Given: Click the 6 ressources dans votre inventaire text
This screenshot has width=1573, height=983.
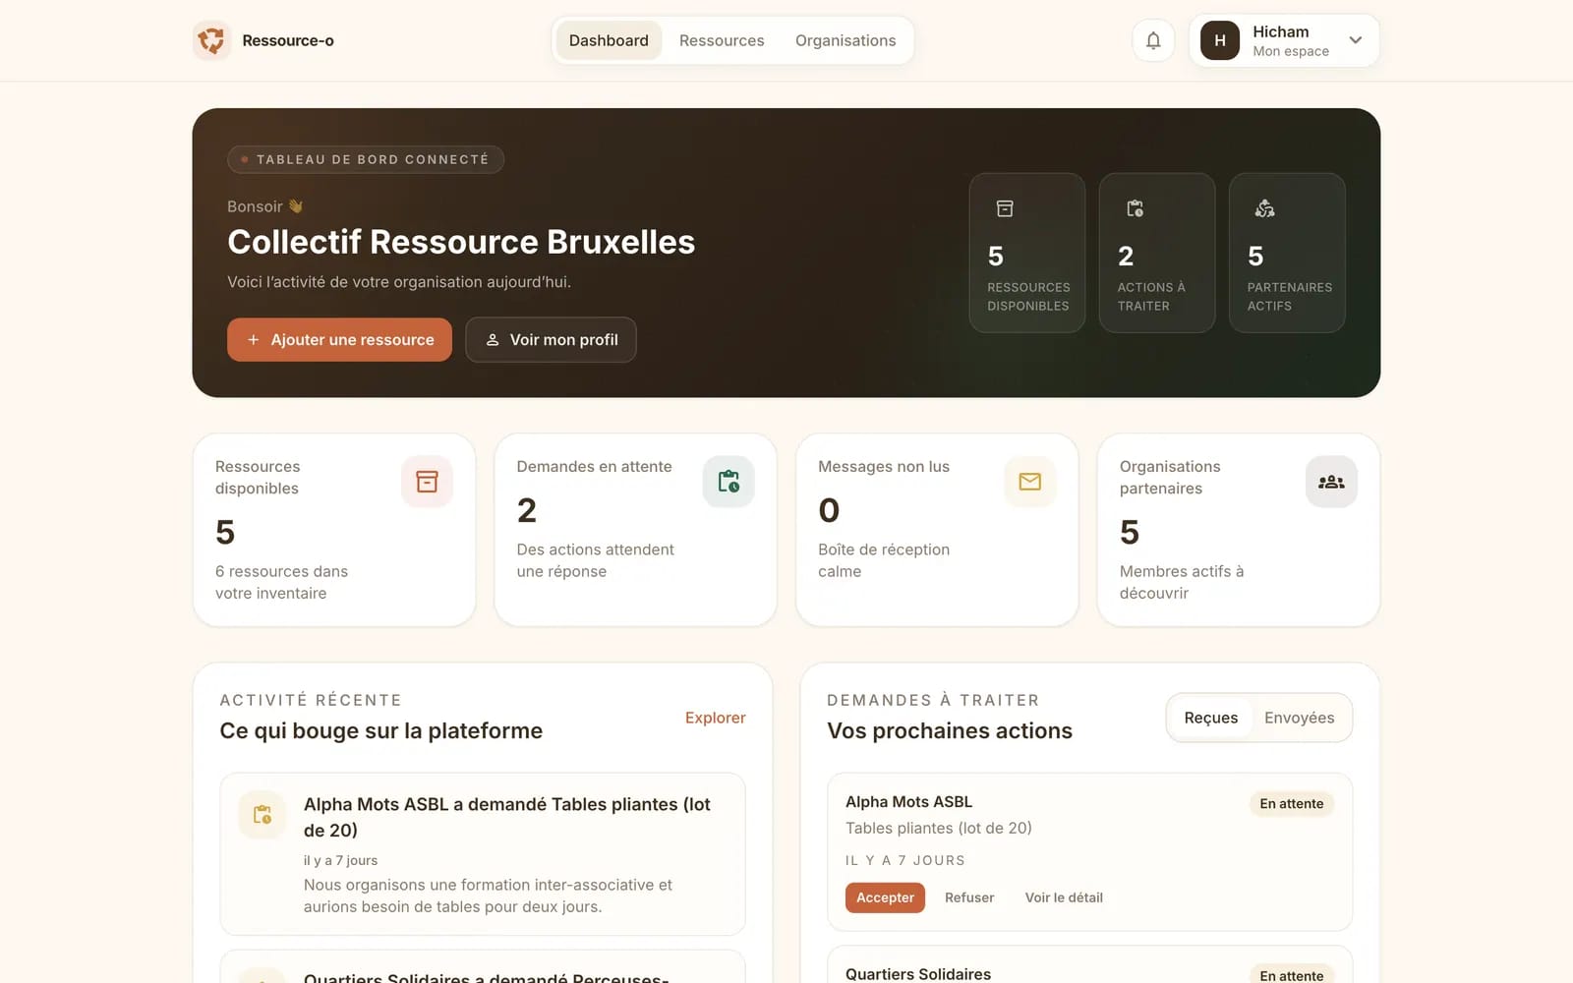Looking at the screenshot, I should point(281,582).
